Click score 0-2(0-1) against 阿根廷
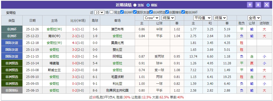Screen dimensions: 273x101 (x=78, y=57)
